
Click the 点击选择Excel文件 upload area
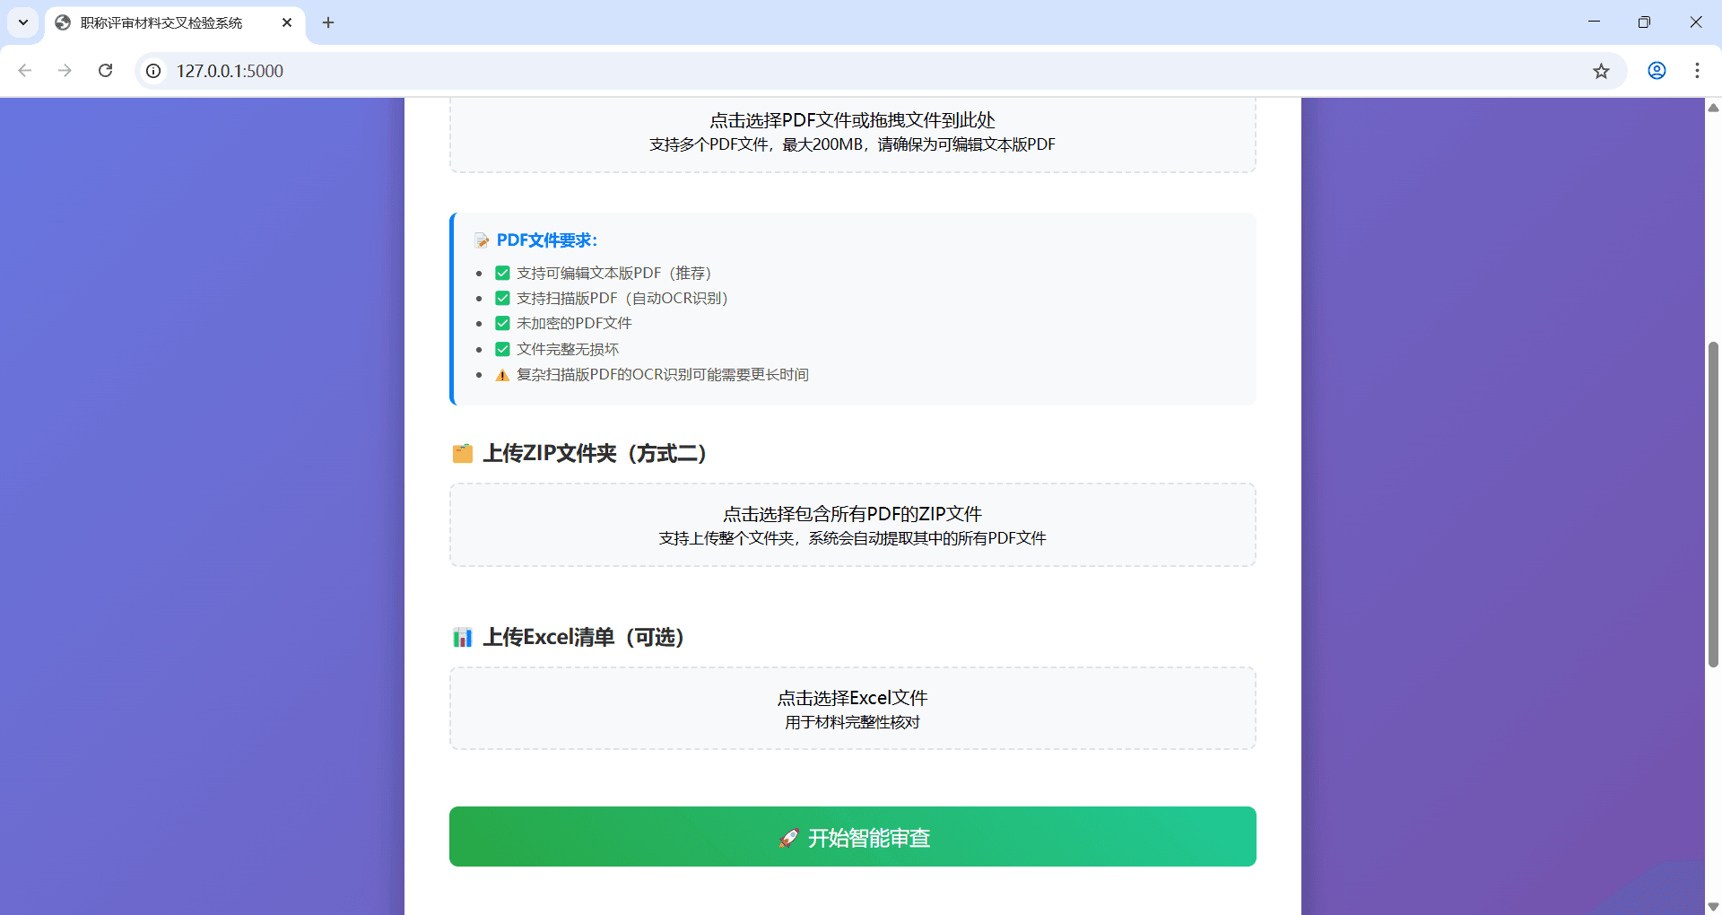coord(852,708)
